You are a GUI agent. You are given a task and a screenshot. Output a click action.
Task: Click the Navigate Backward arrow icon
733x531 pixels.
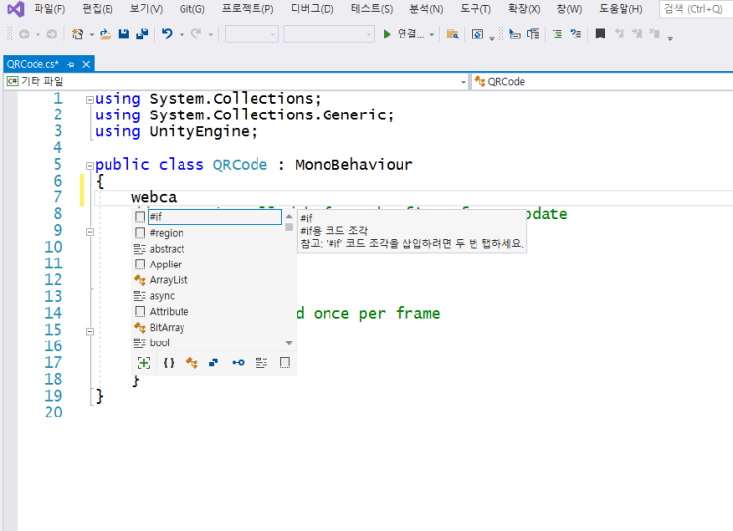(x=24, y=34)
